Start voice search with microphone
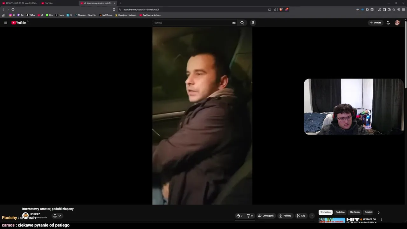This screenshot has width=407, height=229. pos(253,23)
